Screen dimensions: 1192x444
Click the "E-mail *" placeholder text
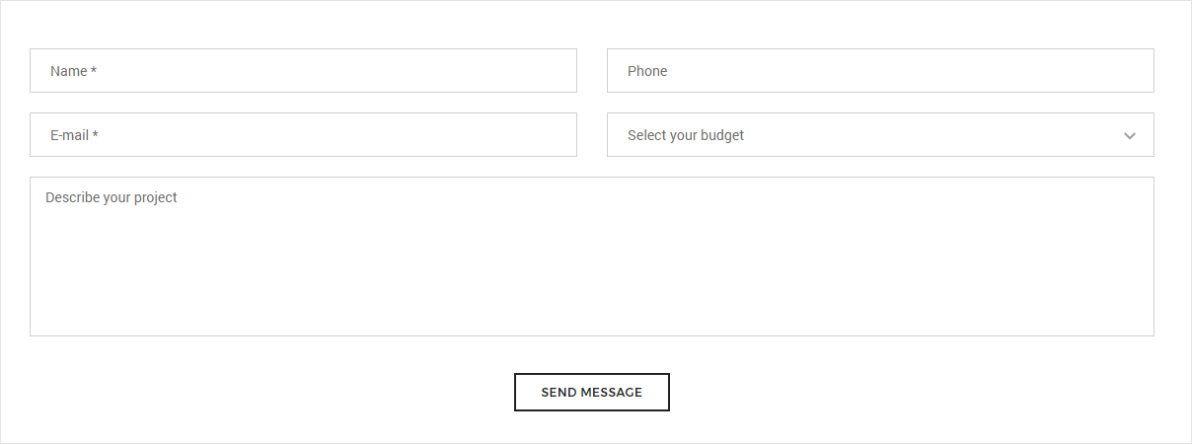(74, 135)
